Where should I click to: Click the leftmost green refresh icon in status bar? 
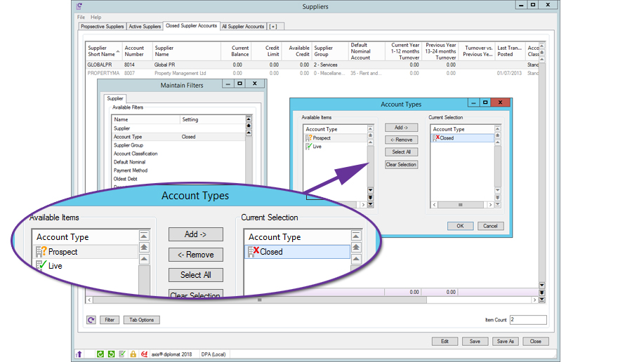click(100, 354)
